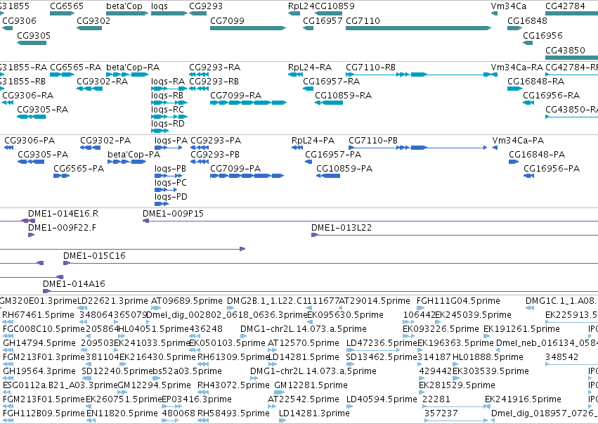This screenshot has width=598, height=424.
Task: Click protein label 'CG9293-PB'
Action: point(215,155)
